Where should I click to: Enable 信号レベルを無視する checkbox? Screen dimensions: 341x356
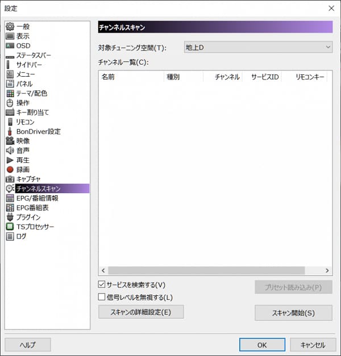(102, 297)
